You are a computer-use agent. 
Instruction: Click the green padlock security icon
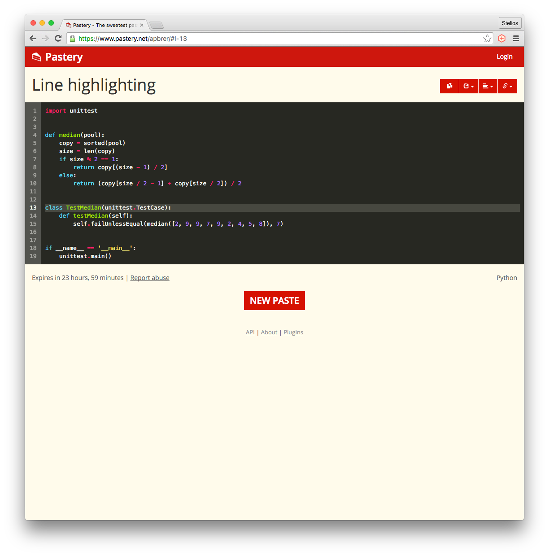click(72, 39)
